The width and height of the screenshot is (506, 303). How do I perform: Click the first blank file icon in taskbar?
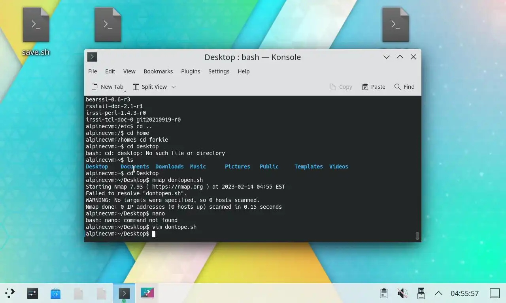[78, 293]
